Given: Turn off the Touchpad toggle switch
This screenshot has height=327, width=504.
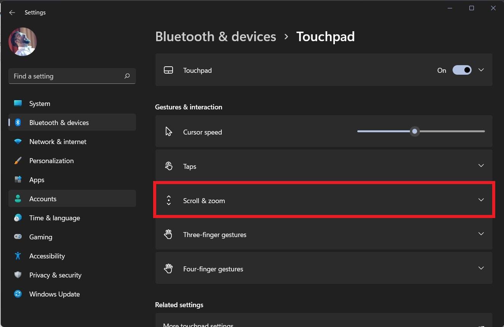Looking at the screenshot, I should point(462,70).
